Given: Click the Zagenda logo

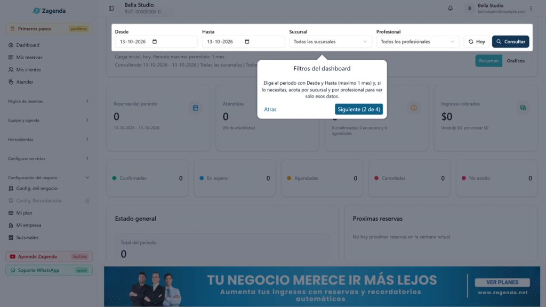Looking at the screenshot, I should [x=49, y=11].
